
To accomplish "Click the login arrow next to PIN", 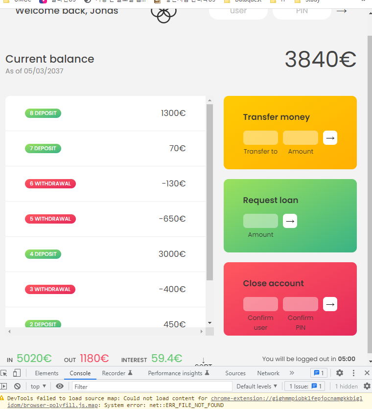I will click(342, 11).
